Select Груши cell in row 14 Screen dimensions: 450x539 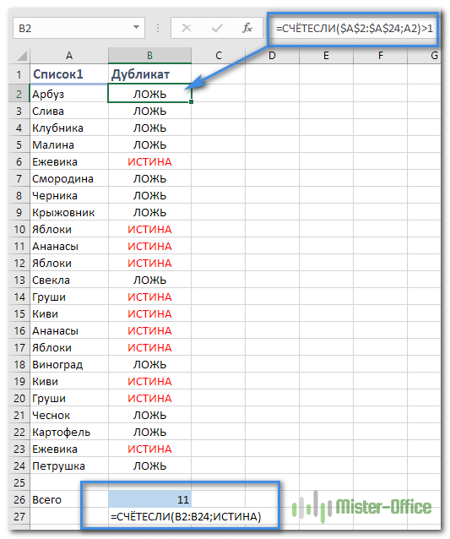(69, 297)
